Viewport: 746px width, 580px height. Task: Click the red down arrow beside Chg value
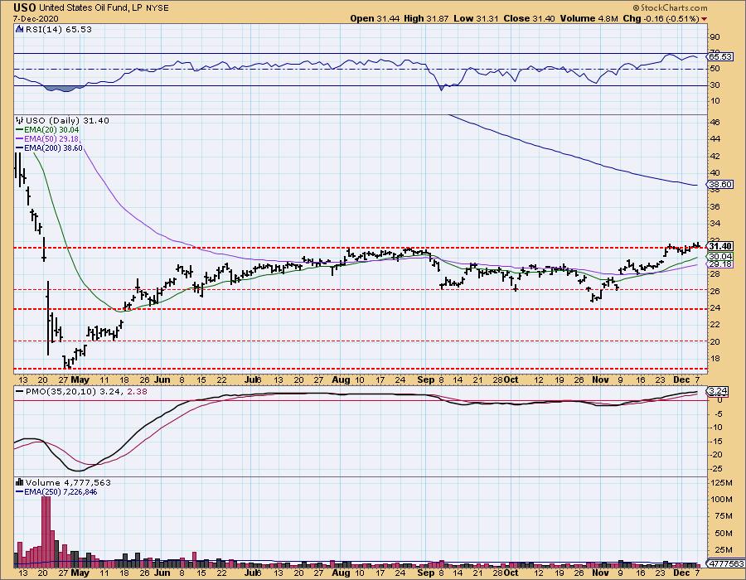(x=704, y=19)
